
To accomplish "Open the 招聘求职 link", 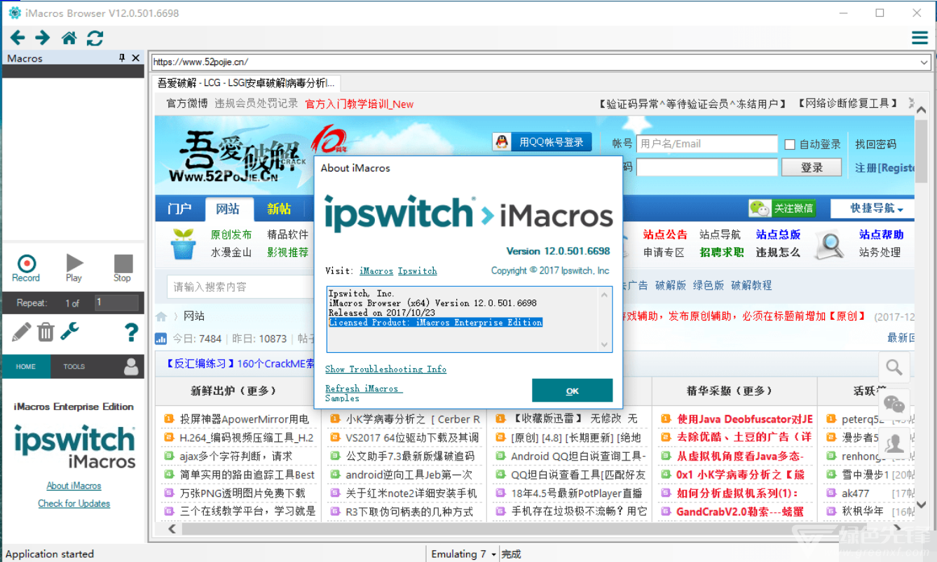I will [x=721, y=252].
